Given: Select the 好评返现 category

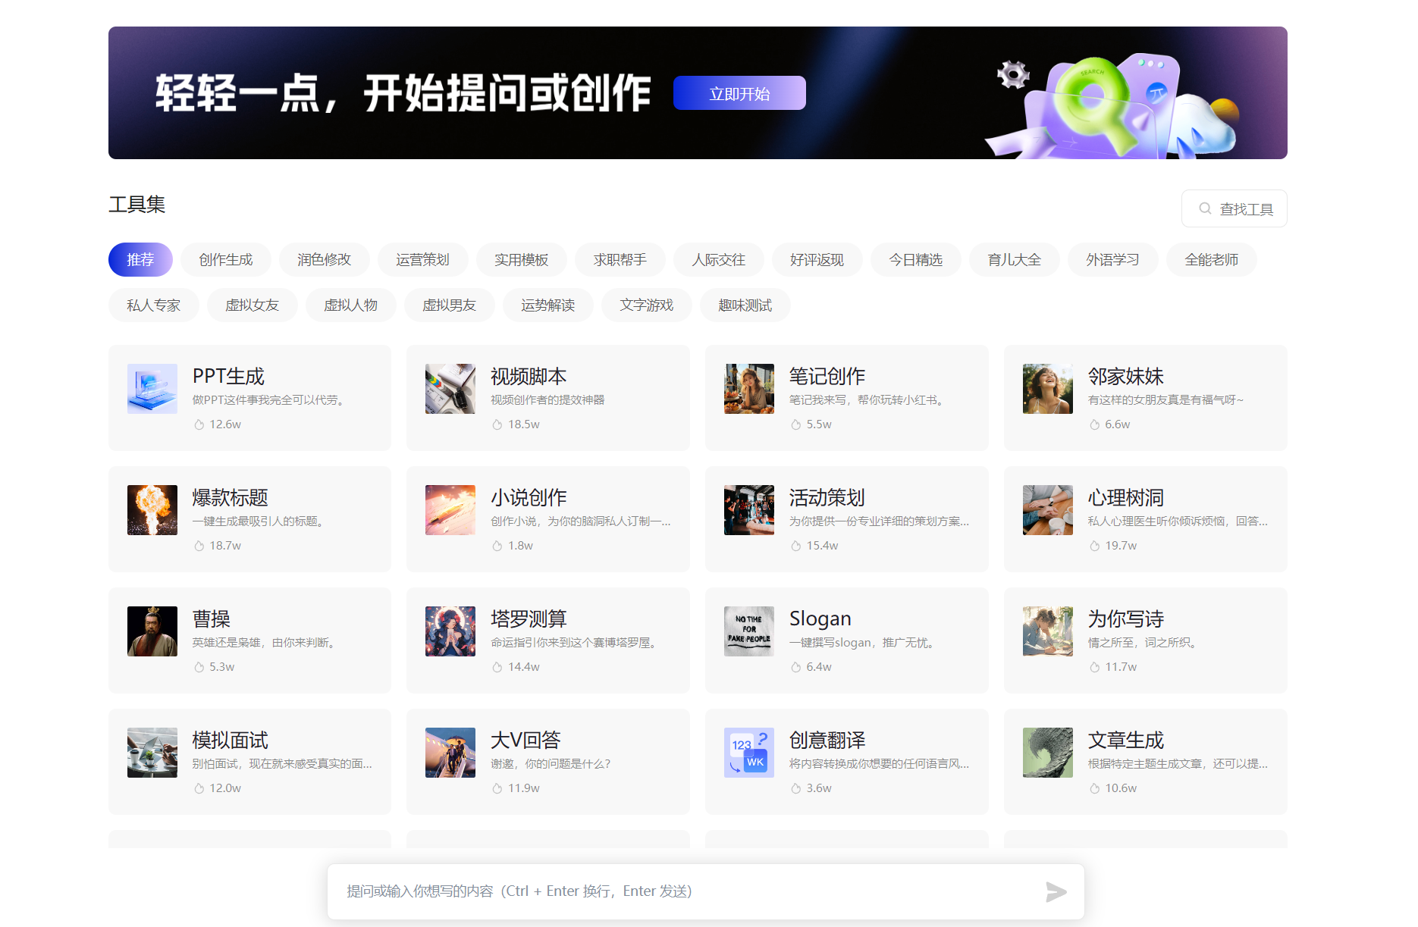Looking at the screenshot, I should (817, 260).
